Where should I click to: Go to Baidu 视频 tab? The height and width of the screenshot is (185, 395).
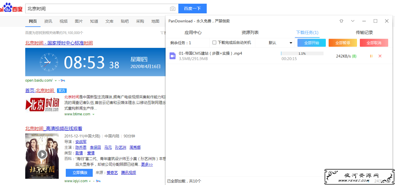(64, 21)
